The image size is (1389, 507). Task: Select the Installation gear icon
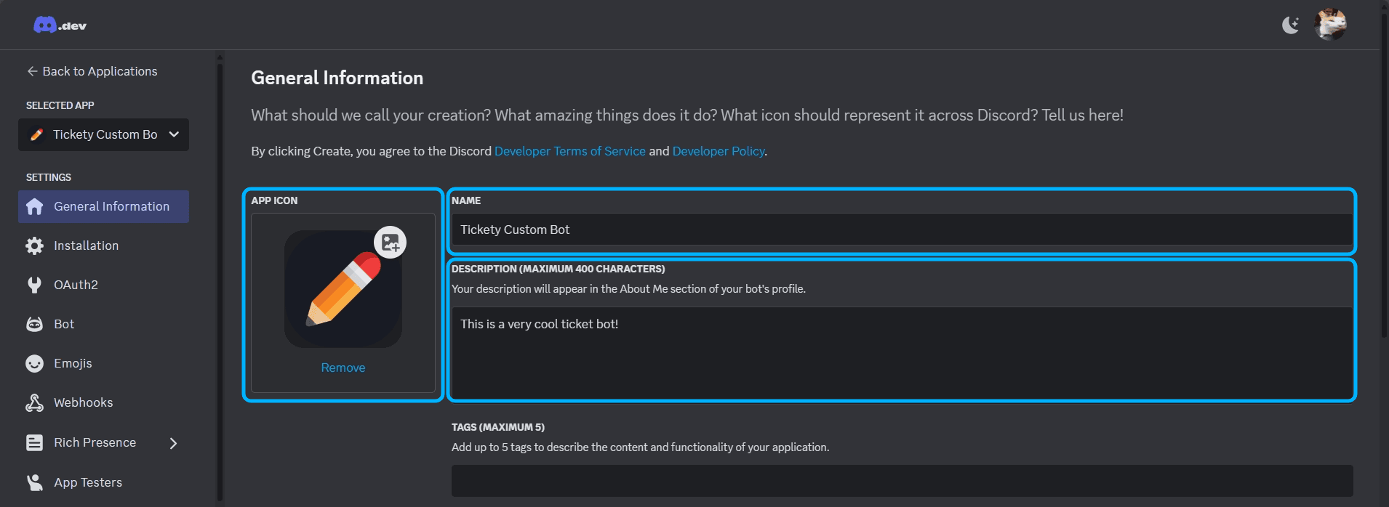tap(33, 246)
